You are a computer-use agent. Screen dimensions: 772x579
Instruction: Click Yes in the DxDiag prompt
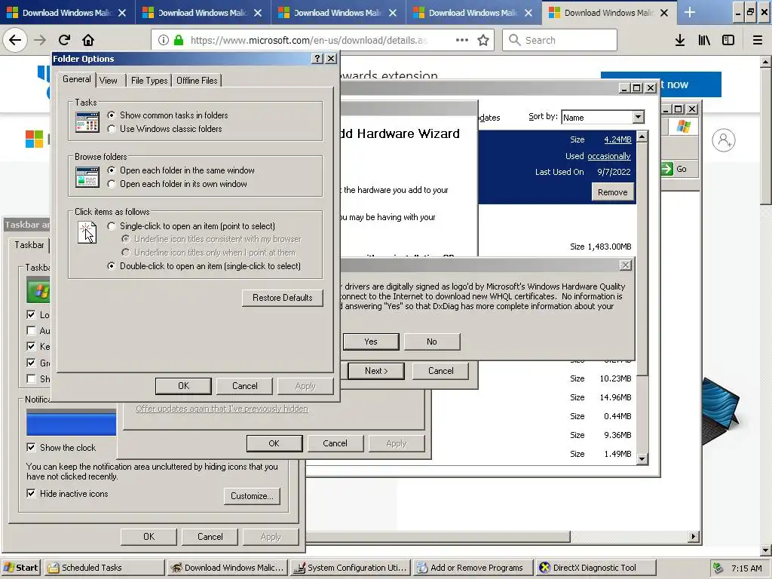tap(371, 342)
